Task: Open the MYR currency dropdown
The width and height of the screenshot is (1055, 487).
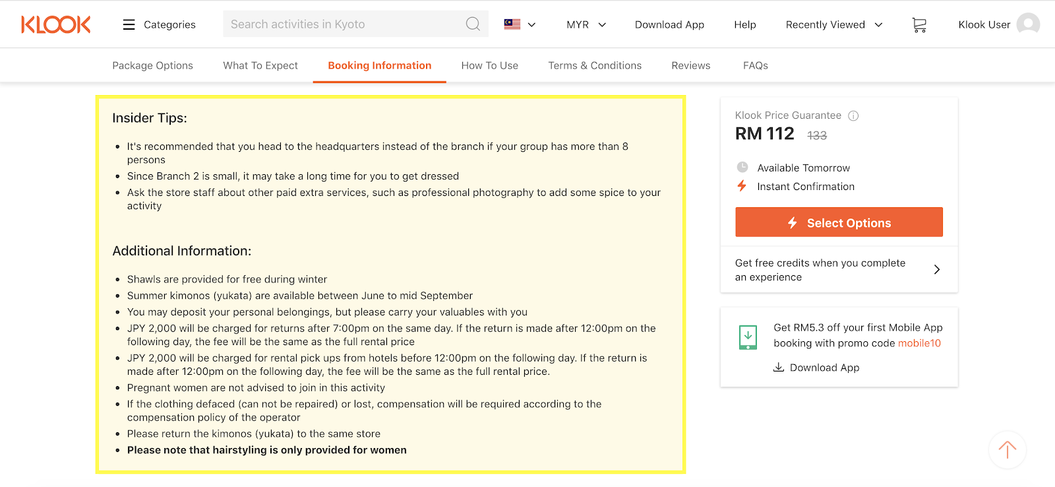Action: [x=586, y=24]
